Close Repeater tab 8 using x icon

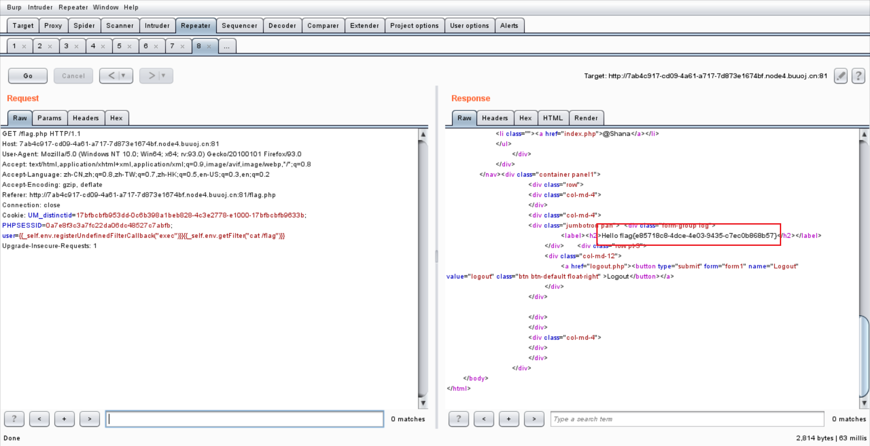(x=209, y=47)
